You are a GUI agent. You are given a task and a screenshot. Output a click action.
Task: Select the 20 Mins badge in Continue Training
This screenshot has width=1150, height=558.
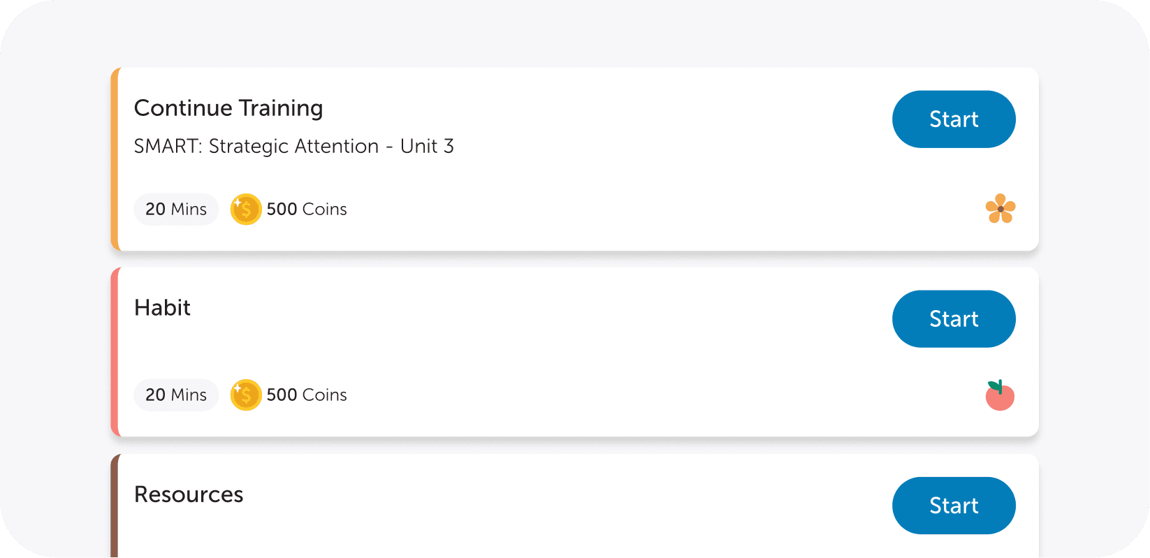pyautogui.click(x=176, y=210)
